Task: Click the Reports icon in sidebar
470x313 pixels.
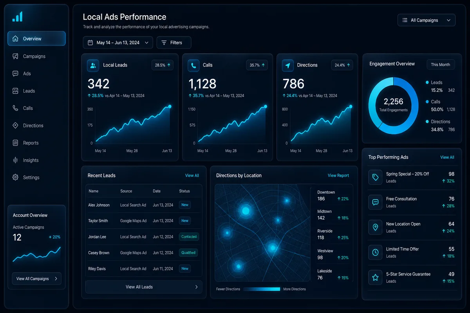Action: coord(15,143)
